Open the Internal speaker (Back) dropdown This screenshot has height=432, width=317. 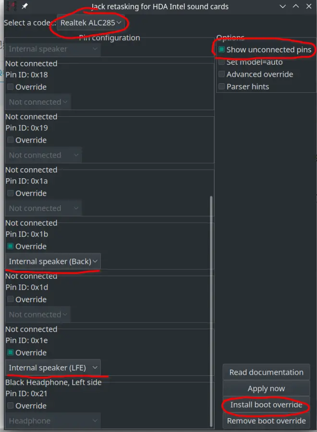point(53,261)
